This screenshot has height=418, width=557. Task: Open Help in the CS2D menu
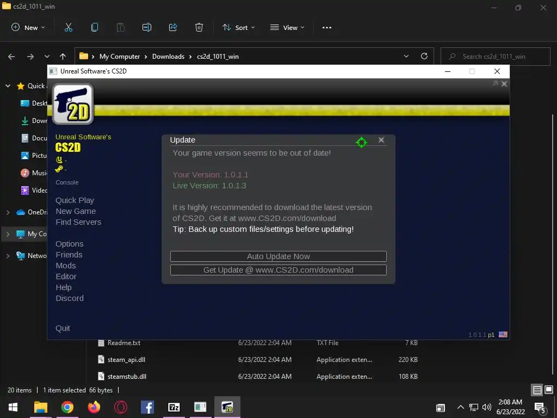(x=64, y=287)
